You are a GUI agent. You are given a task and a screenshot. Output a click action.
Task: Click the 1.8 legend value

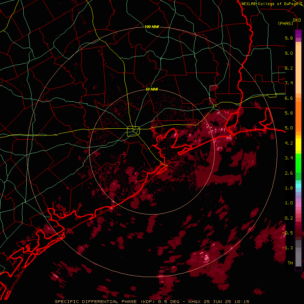pos(289,188)
